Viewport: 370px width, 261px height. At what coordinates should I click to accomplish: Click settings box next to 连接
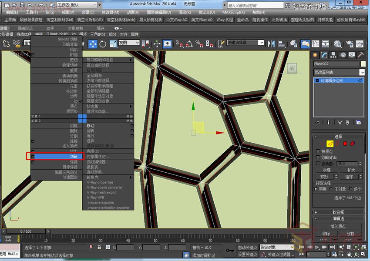(33, 141)
